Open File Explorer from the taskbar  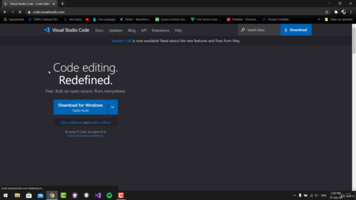17,195
